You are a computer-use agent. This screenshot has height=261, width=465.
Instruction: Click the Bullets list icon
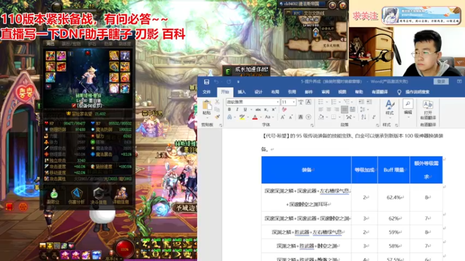pos(321,102)
